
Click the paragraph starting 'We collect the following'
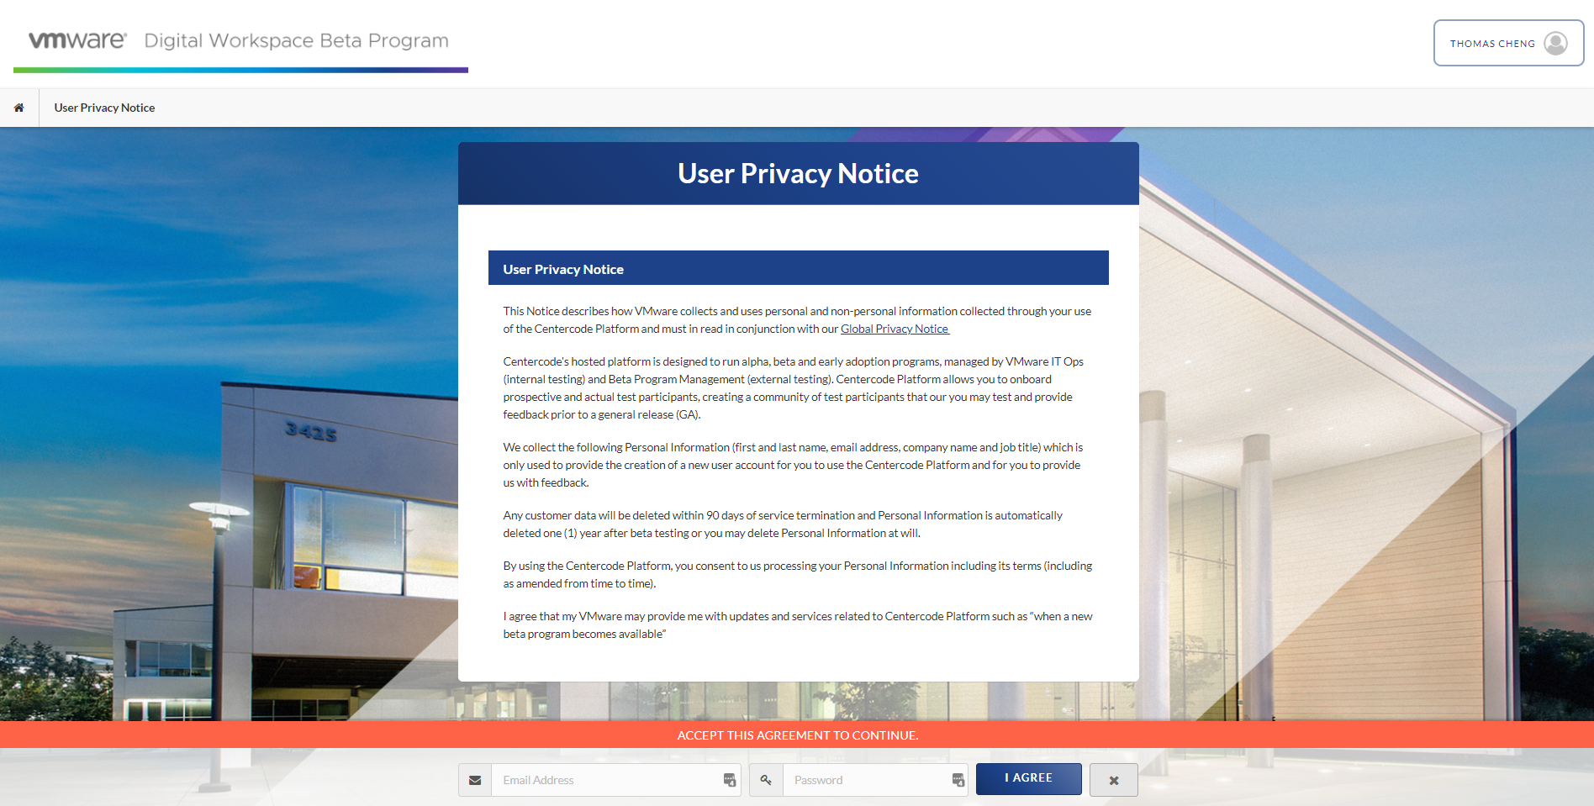click(x=792, y=465)
